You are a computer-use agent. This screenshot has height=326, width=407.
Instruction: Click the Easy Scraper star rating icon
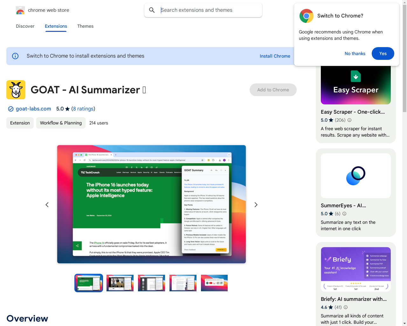click(x=331, y=120)
